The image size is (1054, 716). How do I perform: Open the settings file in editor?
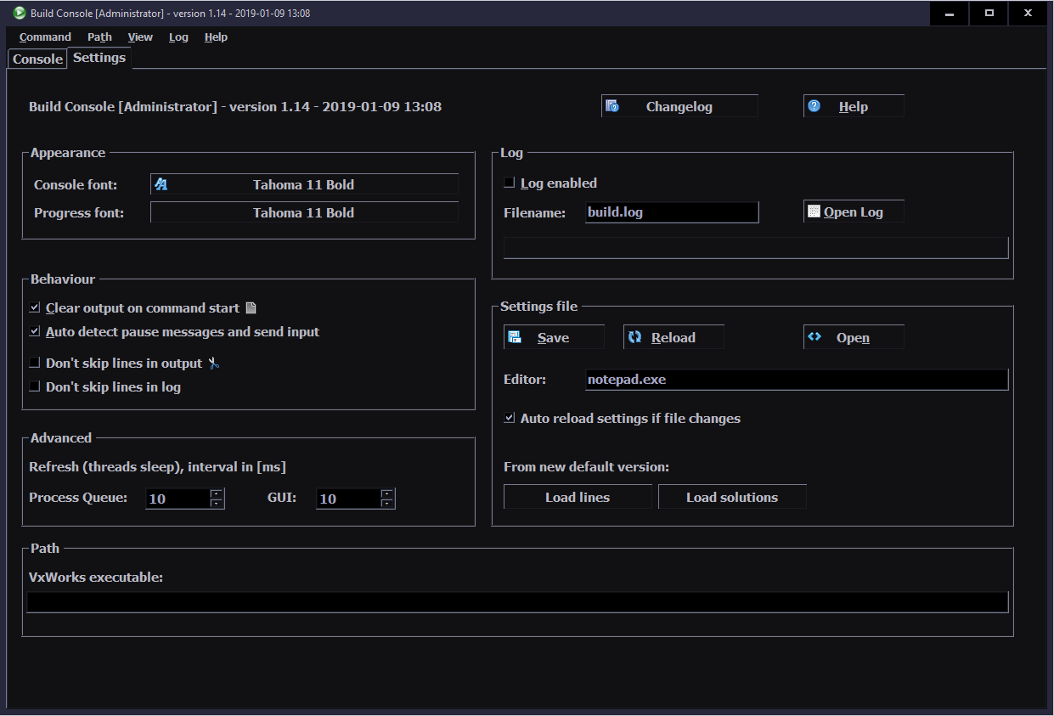click(854, 337)
